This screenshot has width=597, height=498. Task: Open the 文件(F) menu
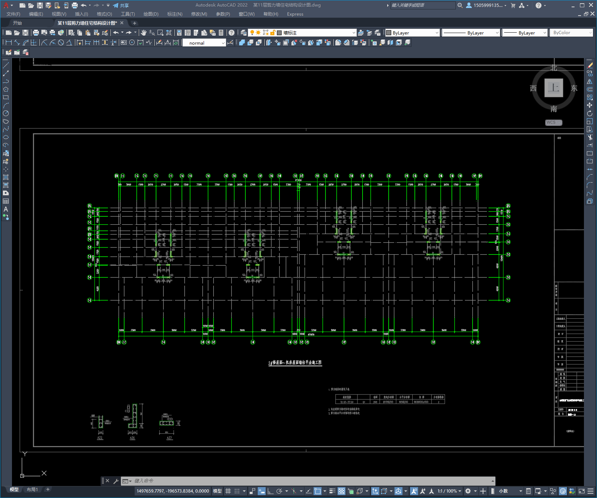[13, 14]
